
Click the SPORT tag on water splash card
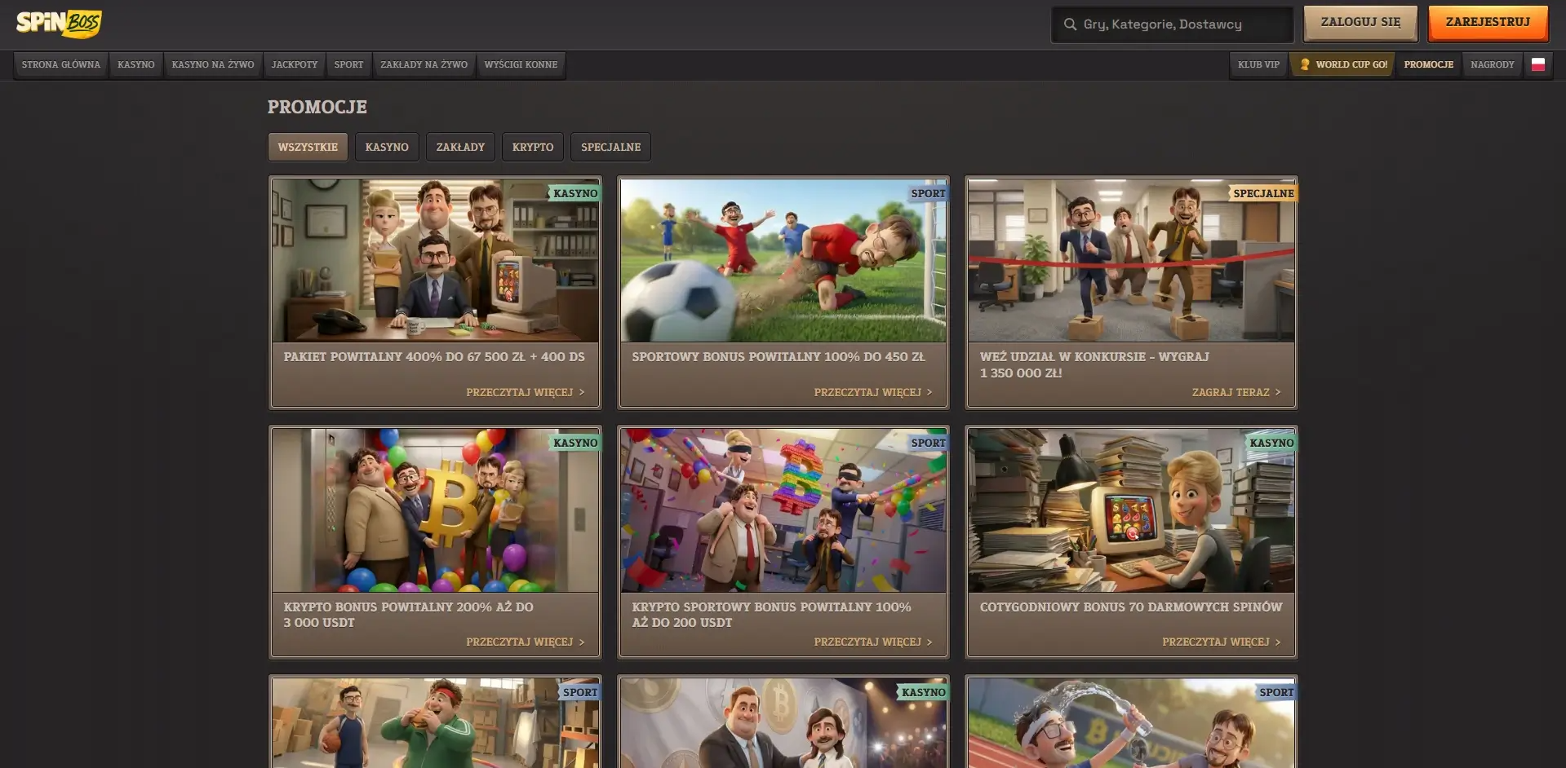pyautogui.click(x=1276, y=692)
